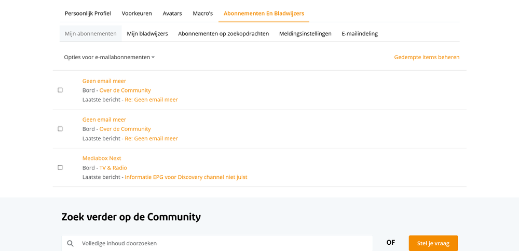Switch to the Voorkeuren tab
The height and width of the screenshot is (251, 519).
tap(136, 14)
